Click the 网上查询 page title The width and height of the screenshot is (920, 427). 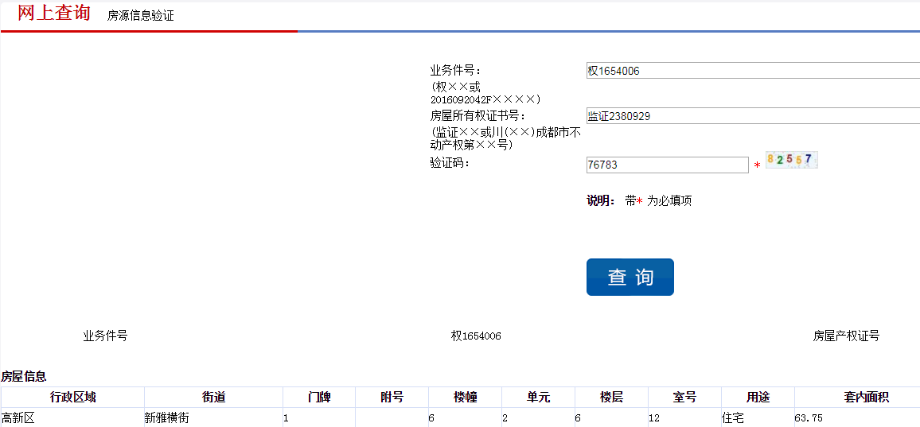[x=54, y=13]
